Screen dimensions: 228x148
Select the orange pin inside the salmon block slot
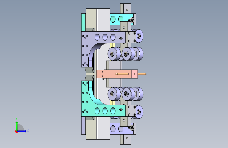tap(122, 74)
